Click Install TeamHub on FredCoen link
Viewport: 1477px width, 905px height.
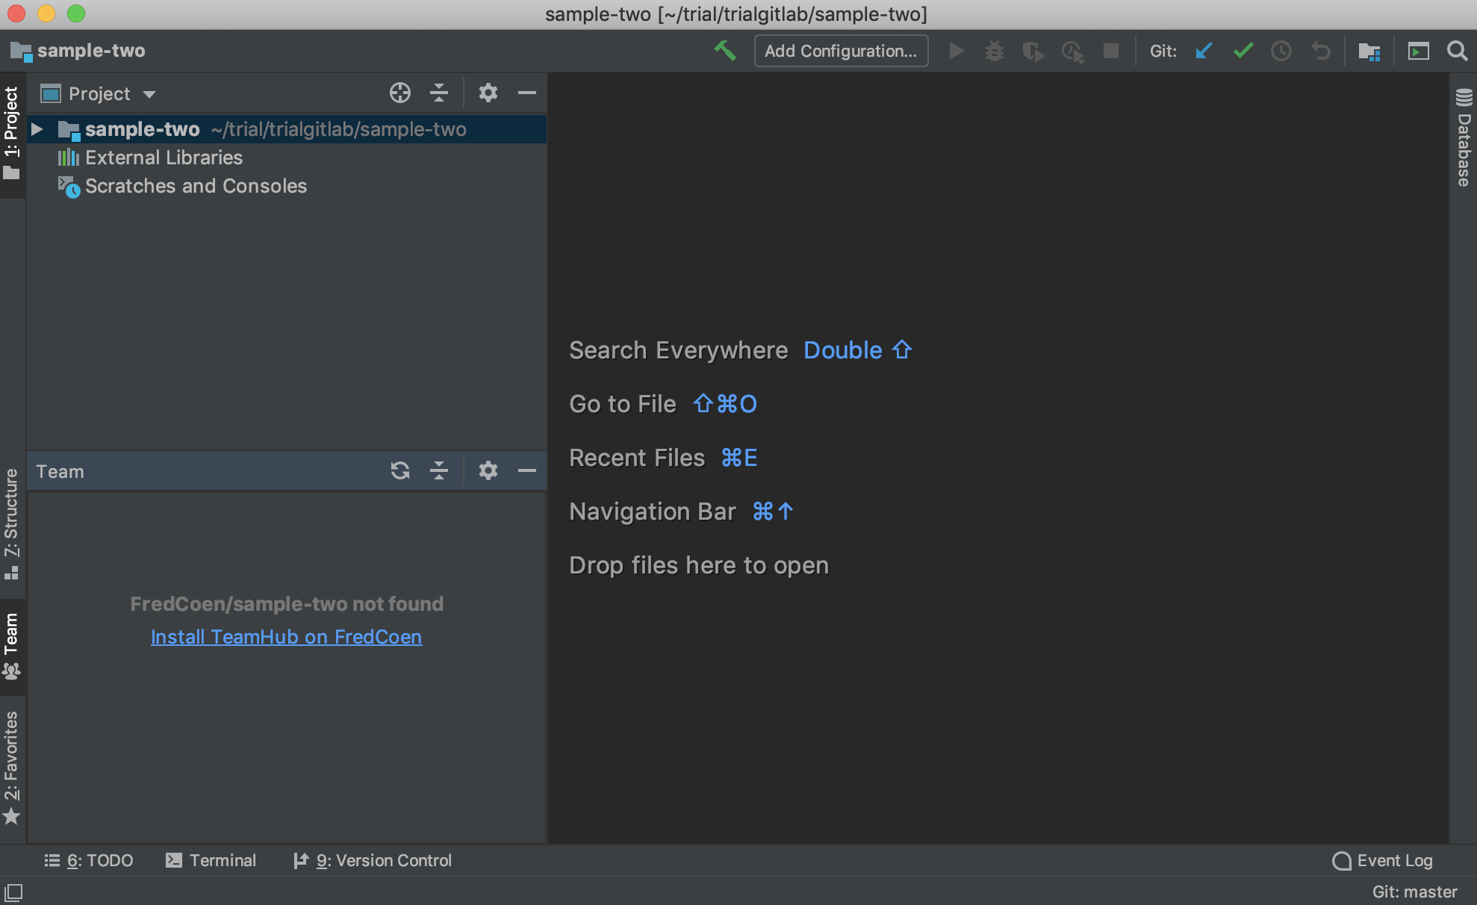coord(286,636)
